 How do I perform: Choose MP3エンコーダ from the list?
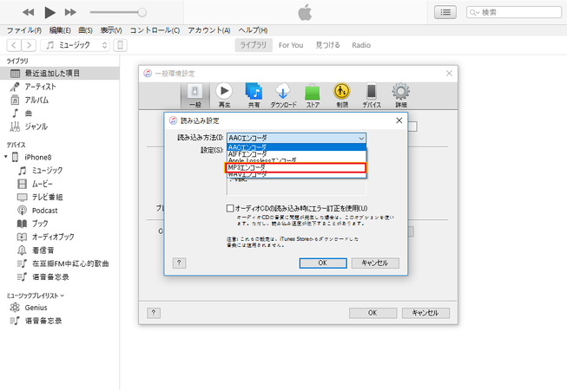(x=296, y=167)
